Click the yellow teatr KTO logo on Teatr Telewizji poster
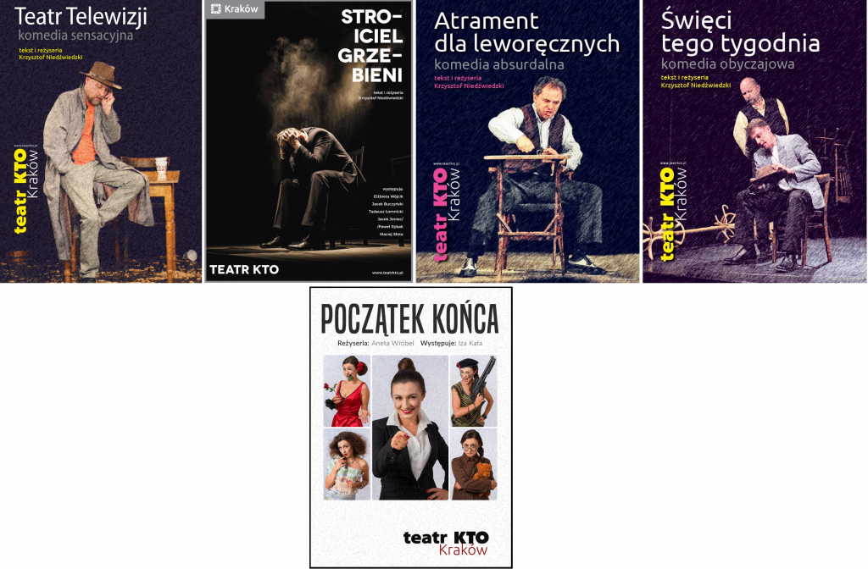The height and width of the screenshot is (569, 868). [x=25, y=191]
